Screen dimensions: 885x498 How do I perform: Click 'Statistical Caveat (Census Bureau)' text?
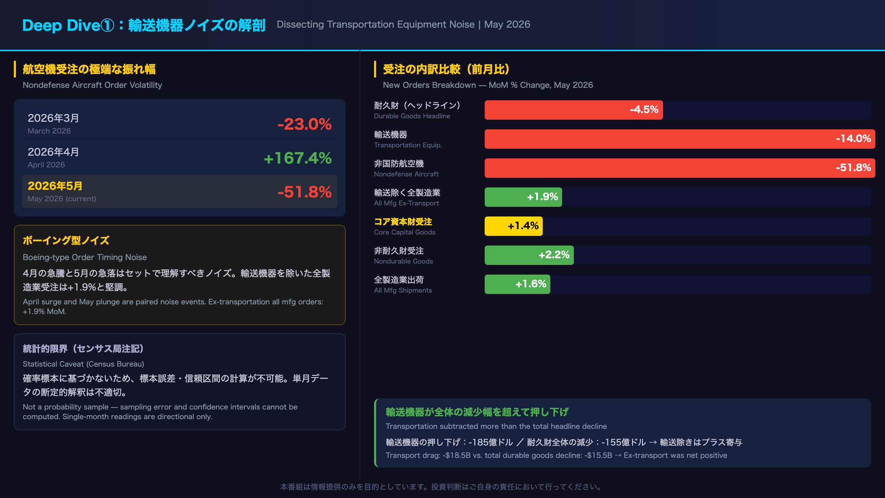click(x=83, y=364)
